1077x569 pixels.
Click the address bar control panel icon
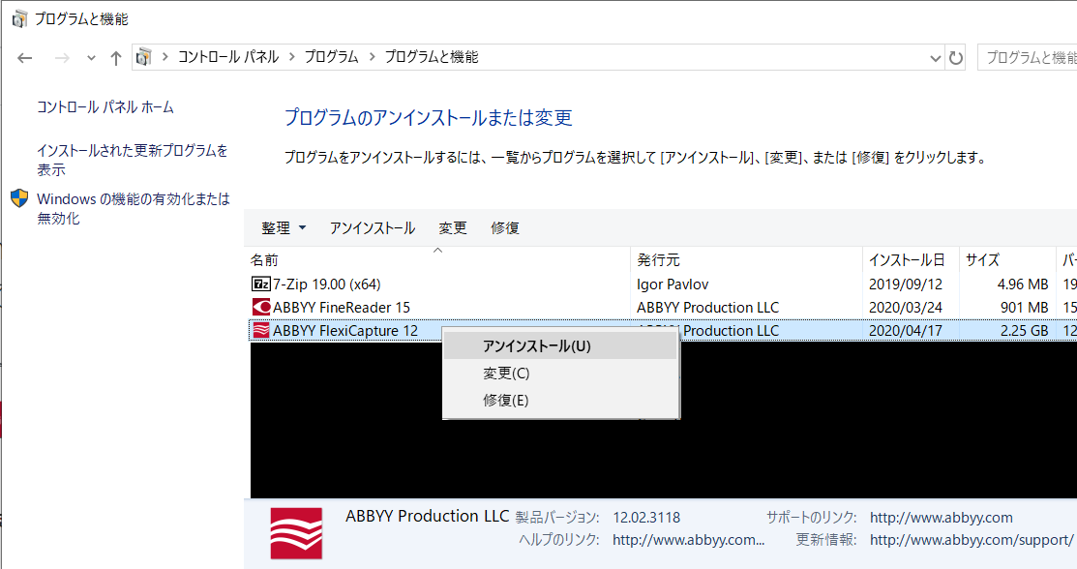pyautogui.click(x=143, y=57)
